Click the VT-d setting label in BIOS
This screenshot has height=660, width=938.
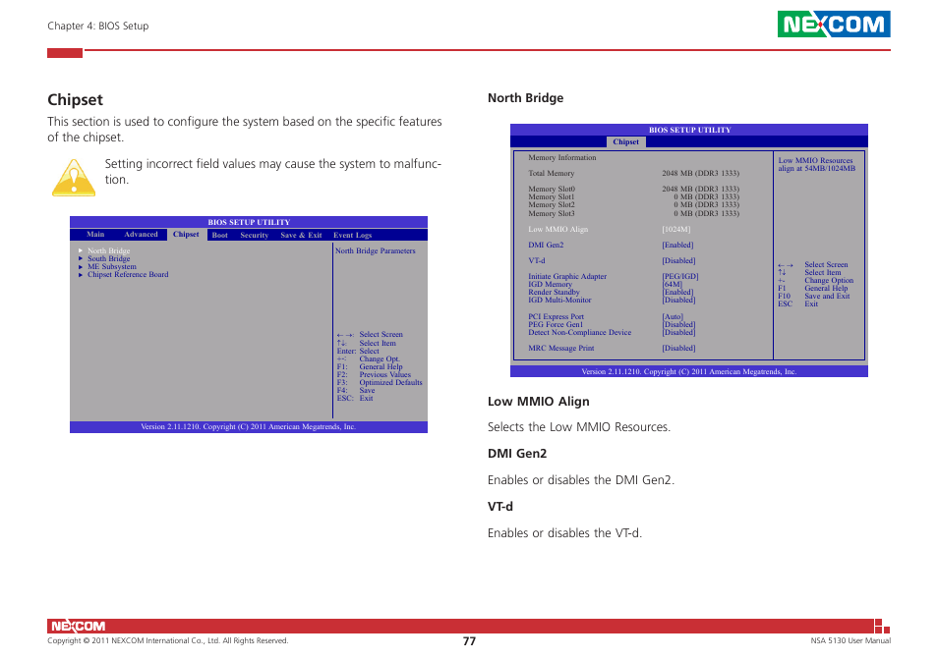[537, 260]
